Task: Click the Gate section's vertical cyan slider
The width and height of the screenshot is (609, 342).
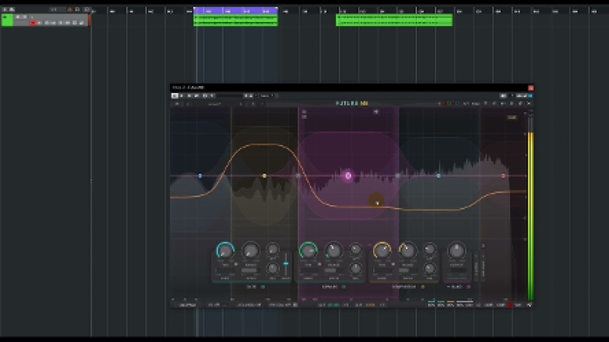Action: coord(286,263)
